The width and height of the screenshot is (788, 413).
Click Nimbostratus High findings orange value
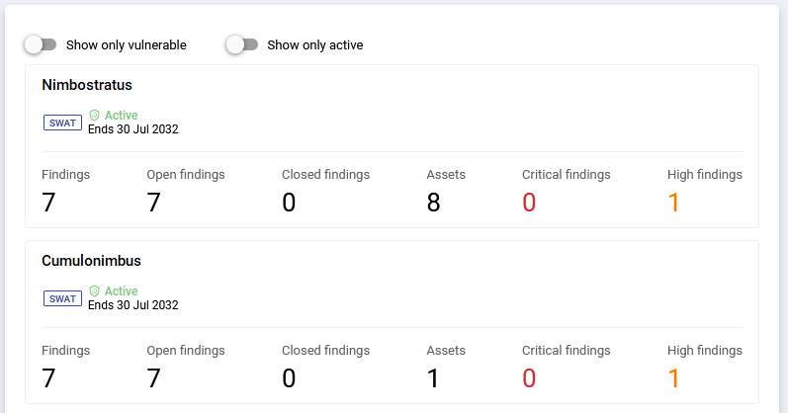coord(674,203)
